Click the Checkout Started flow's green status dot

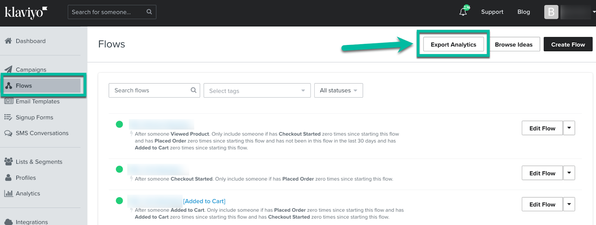(119, 169)
